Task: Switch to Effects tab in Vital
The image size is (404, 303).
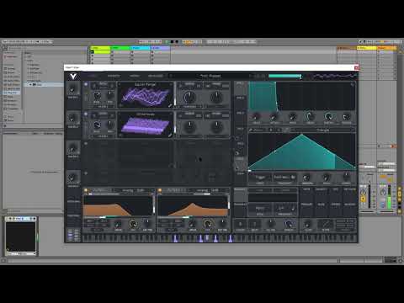Action: 114,76
